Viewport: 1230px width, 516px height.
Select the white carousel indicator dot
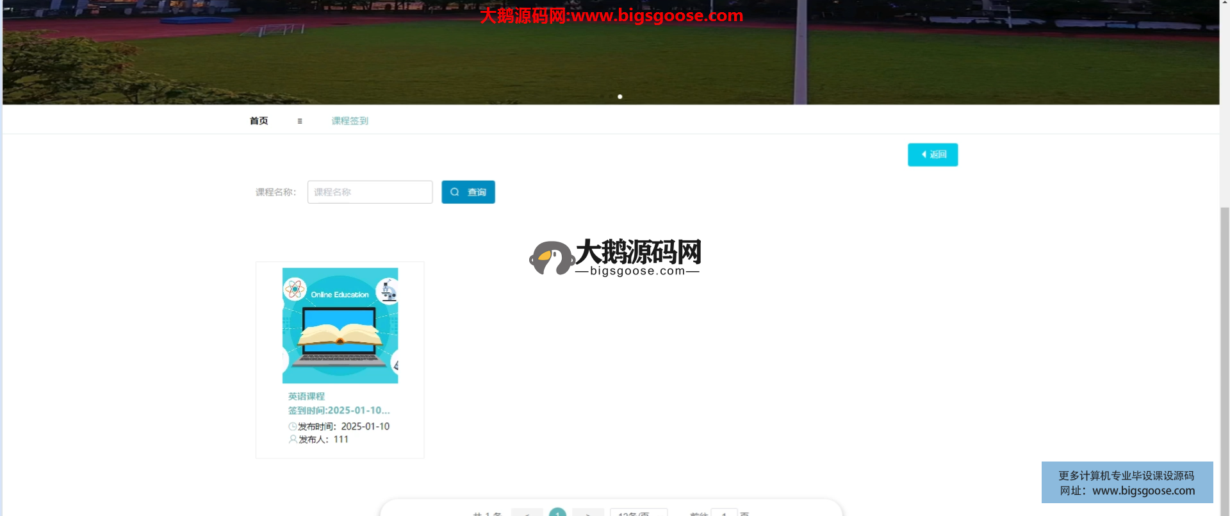pyautogui.click(x=619, y=97)
